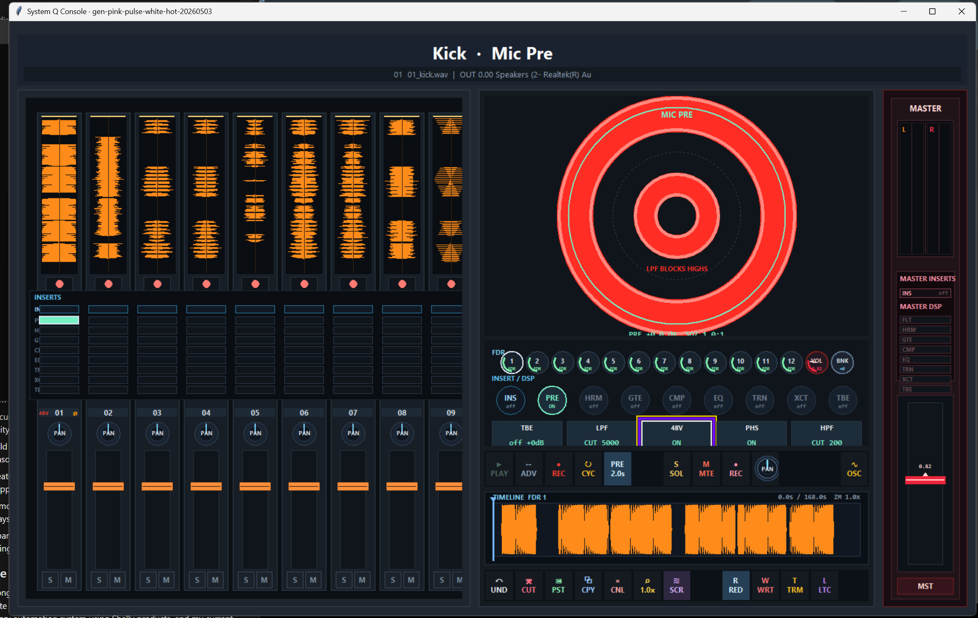Click the 1.0x zoom button
Image resolution: width=978 pixels, height=618 pixels.
click(x=647, y=585)
